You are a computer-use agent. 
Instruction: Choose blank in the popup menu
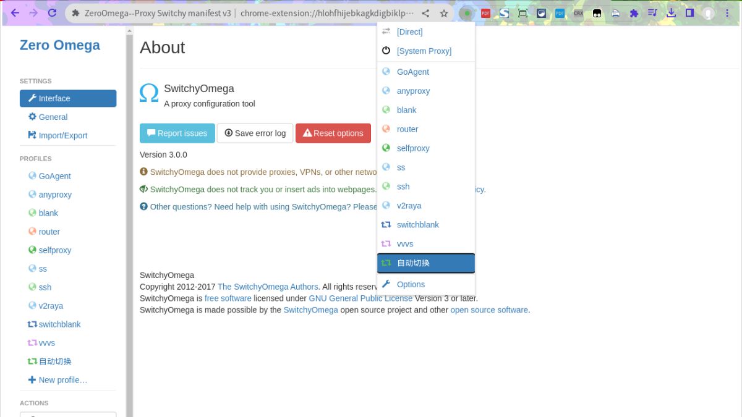426,110
